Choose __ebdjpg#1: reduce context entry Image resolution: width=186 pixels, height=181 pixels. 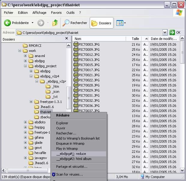point(79,154)
